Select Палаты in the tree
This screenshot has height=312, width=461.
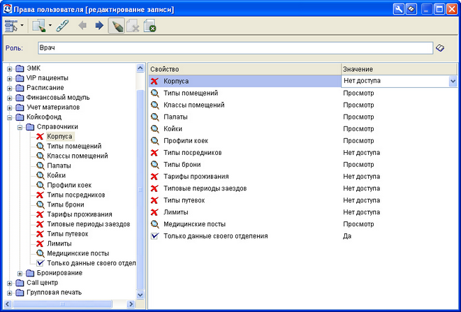point(59,165)
